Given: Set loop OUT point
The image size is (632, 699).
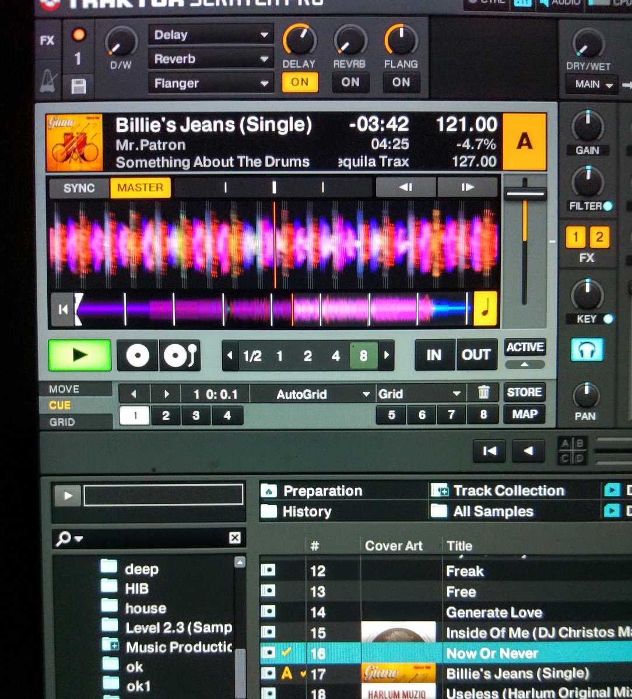Looking at the screenshot, I should coord(476,355).
